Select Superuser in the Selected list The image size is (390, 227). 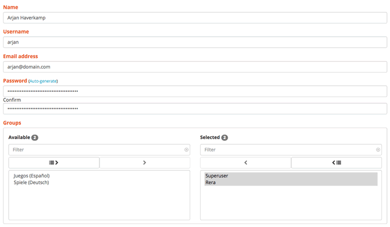pyautogui.click(x=291, y=176)
